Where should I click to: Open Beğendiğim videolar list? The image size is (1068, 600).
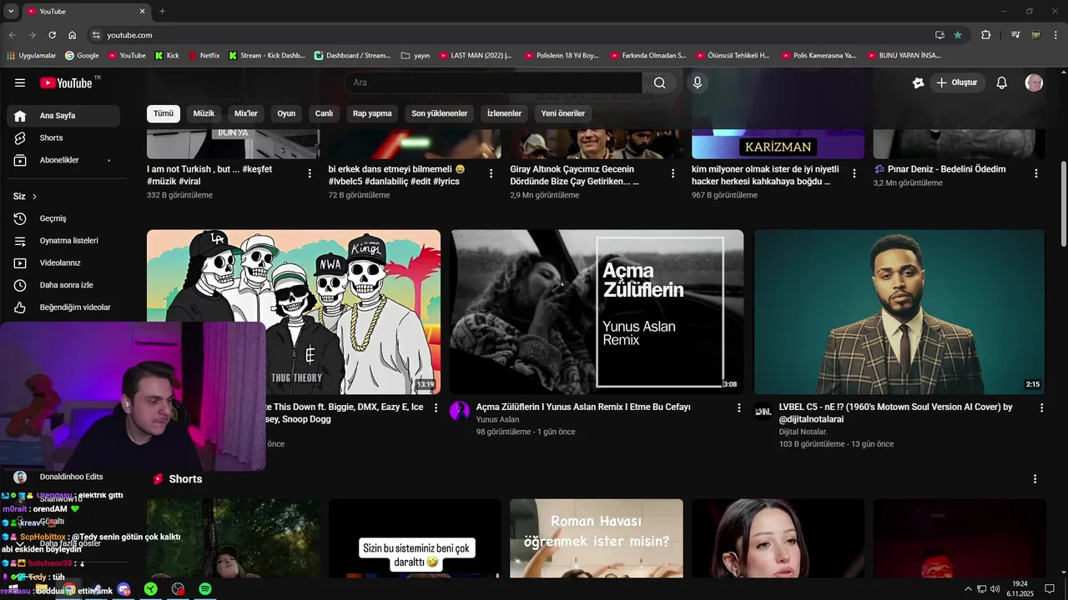[63, 307]
